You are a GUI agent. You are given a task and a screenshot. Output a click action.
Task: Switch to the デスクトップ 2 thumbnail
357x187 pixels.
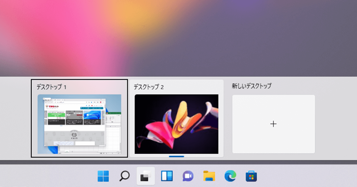tap(177, 124)
